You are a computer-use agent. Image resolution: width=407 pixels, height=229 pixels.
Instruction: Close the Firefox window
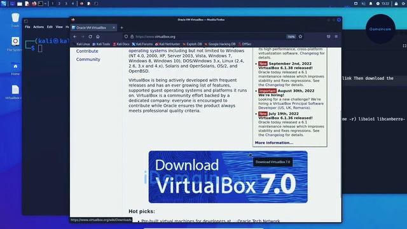(339, 20)
